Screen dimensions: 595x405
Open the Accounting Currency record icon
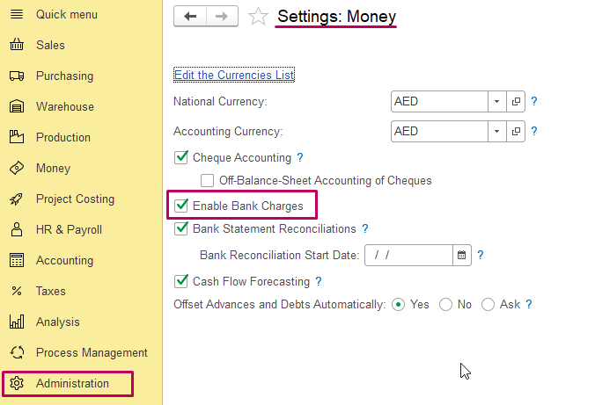[516, 132]
